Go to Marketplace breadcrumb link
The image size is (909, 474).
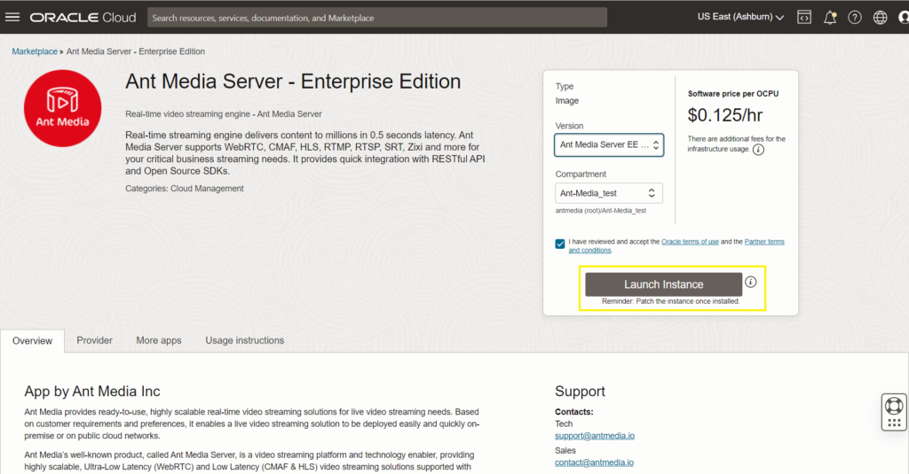[x=35, y=51]
